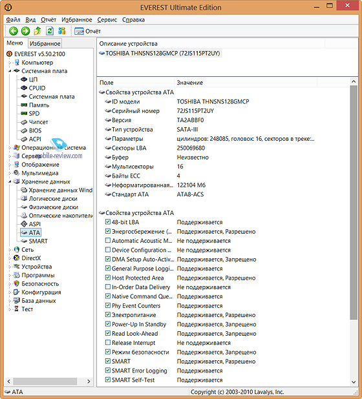Toggle the SMART Self-Test checkbox

coord(108,380)
